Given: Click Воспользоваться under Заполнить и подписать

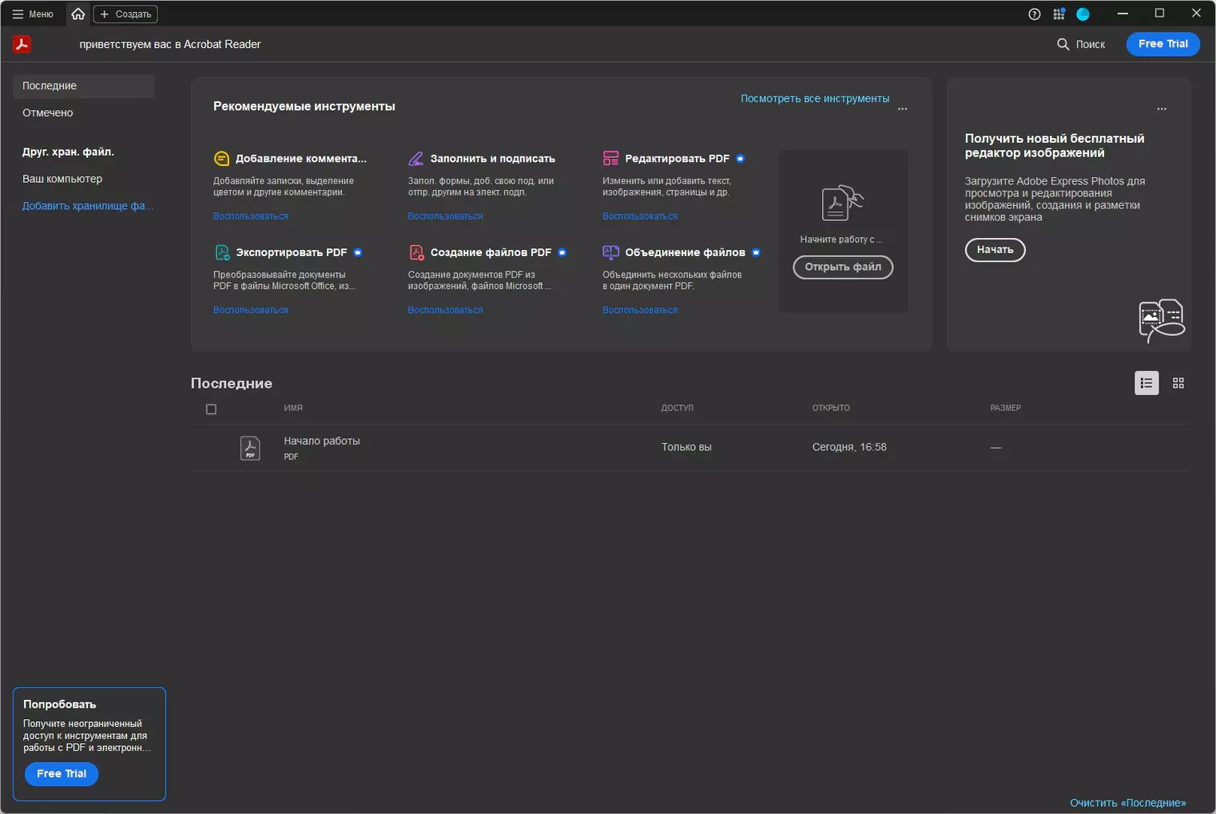Looking at the screenshot, I should point(445,216).
